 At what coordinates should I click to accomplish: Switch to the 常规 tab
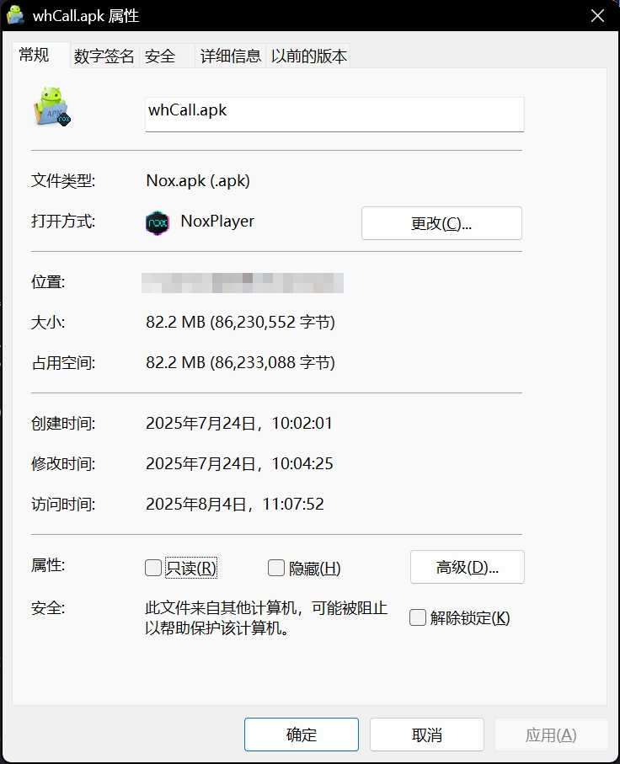(35, 56)
